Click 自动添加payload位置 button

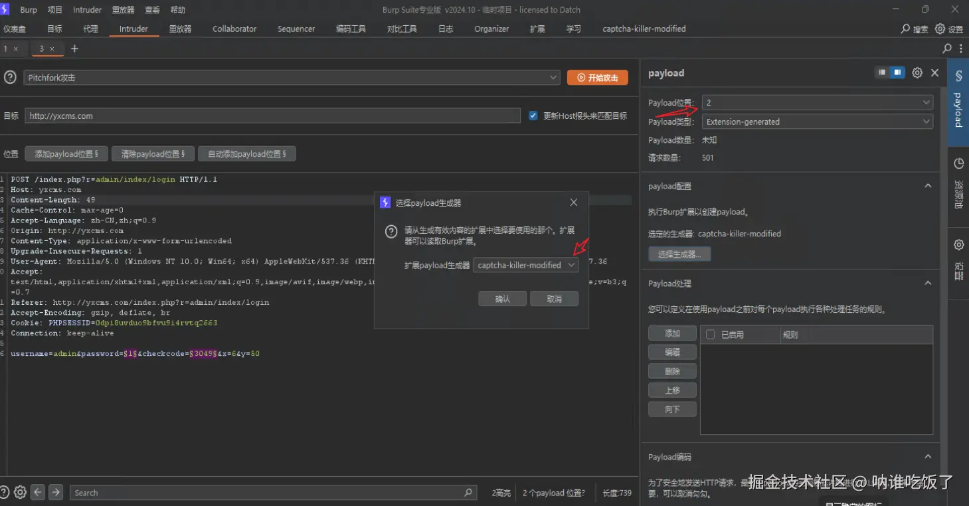pyautogui.click(x=247, y=154)
